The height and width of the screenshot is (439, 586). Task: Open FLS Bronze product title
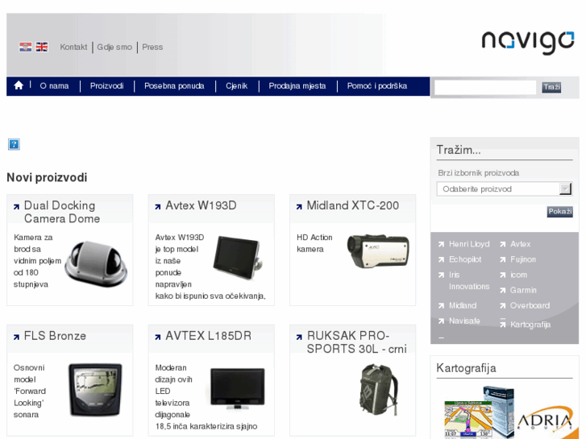[55, 336]
